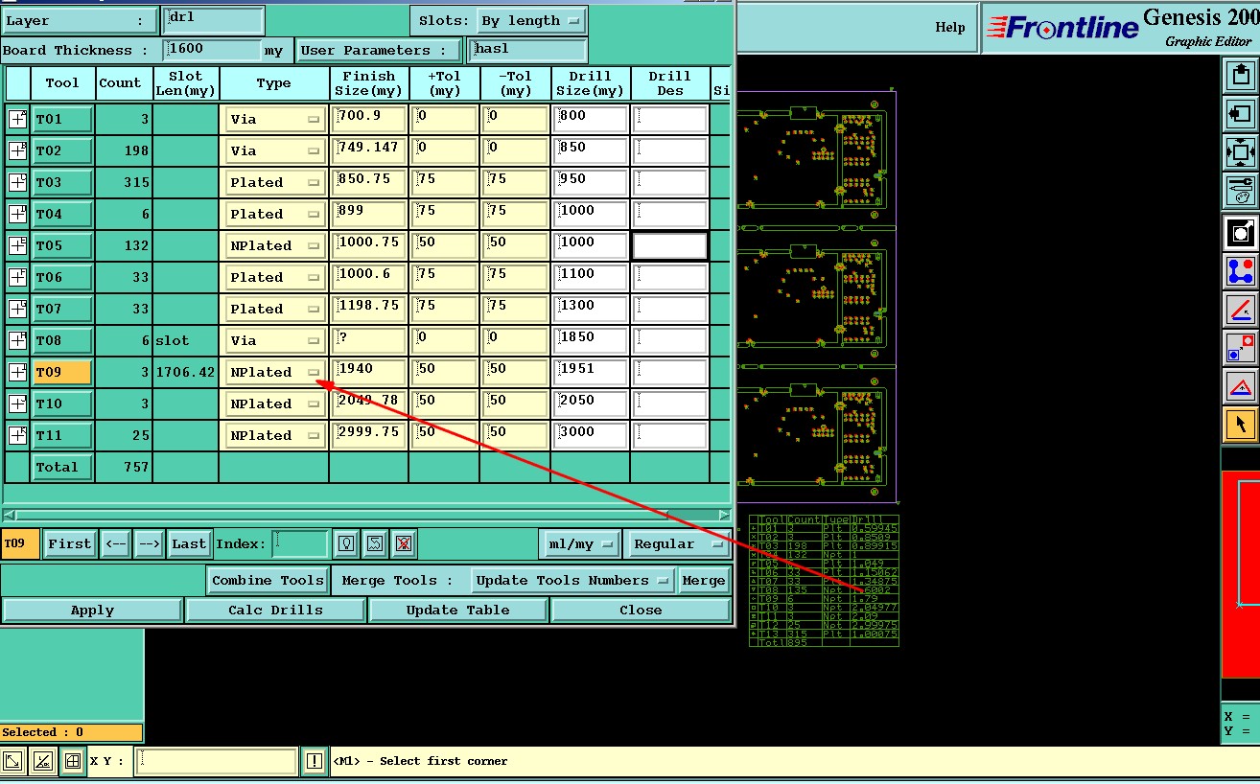Click the row icon beside tool T06
The width and height of the screenshot is (1260, 784).
[x=17, y=277]
